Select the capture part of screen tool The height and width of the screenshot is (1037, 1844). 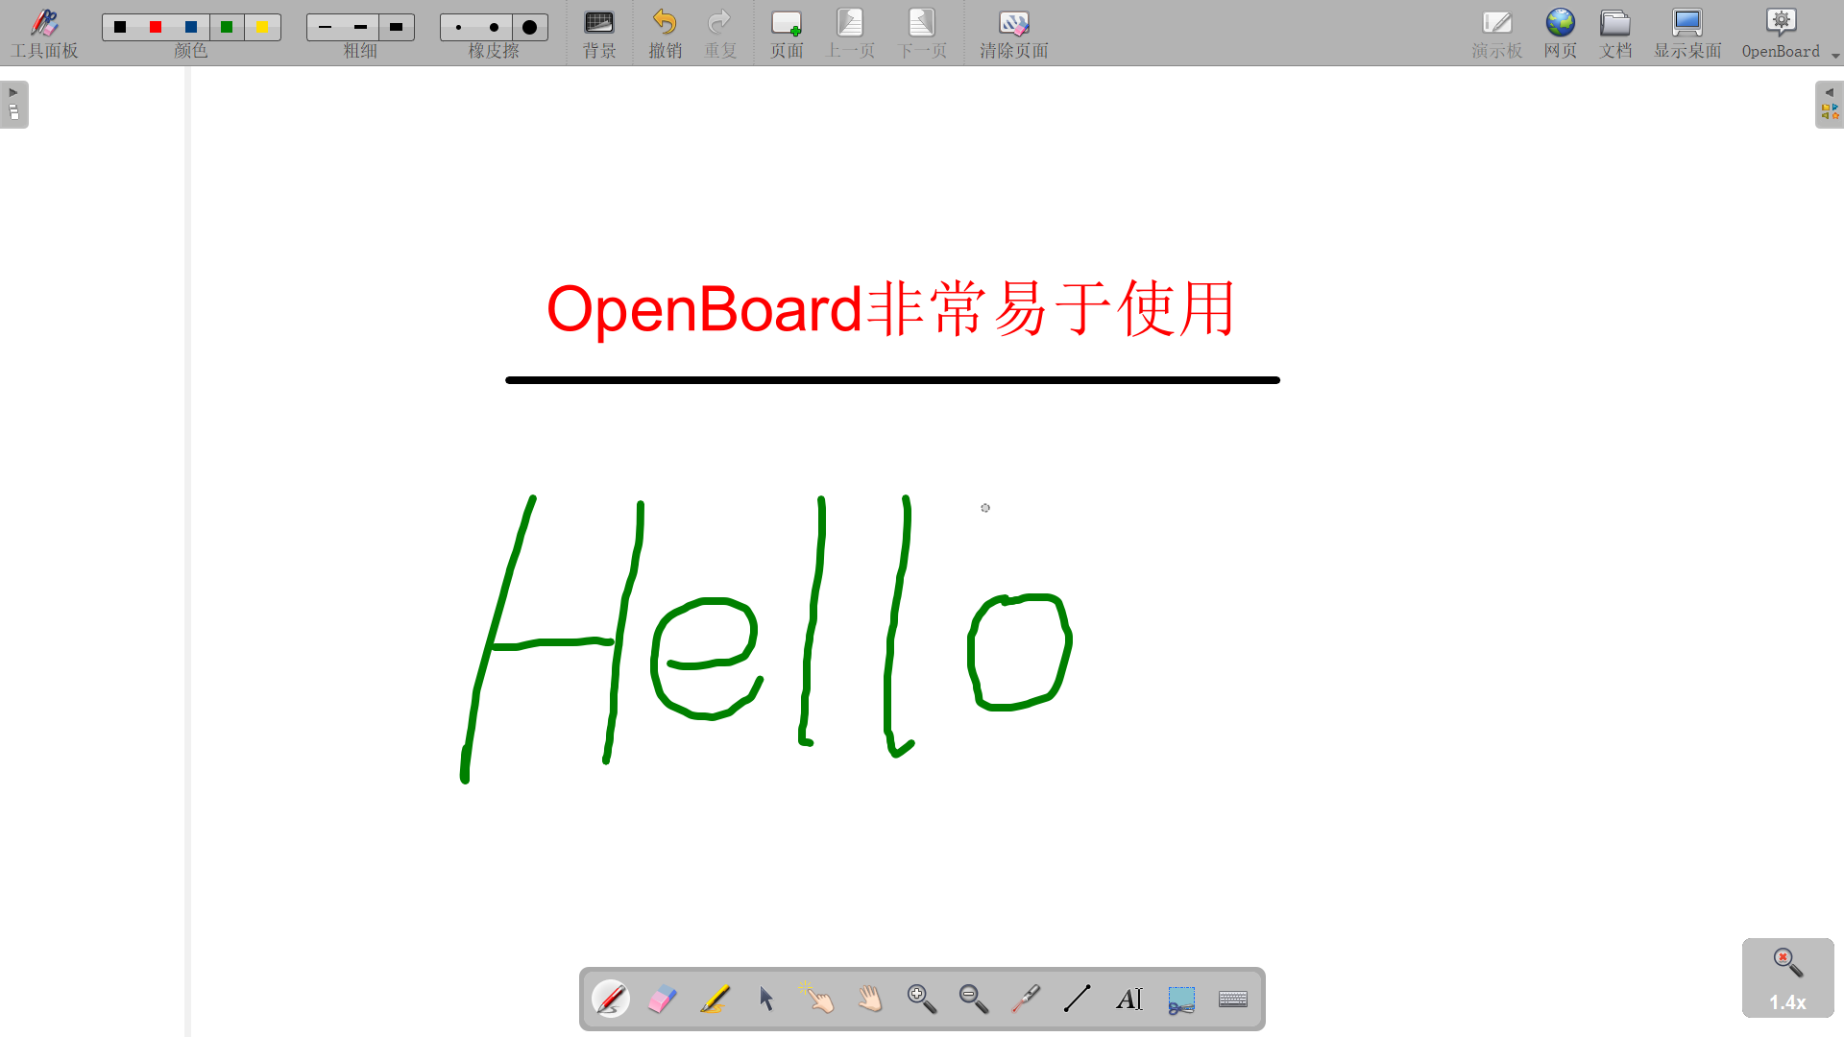tap(1181, 999)
